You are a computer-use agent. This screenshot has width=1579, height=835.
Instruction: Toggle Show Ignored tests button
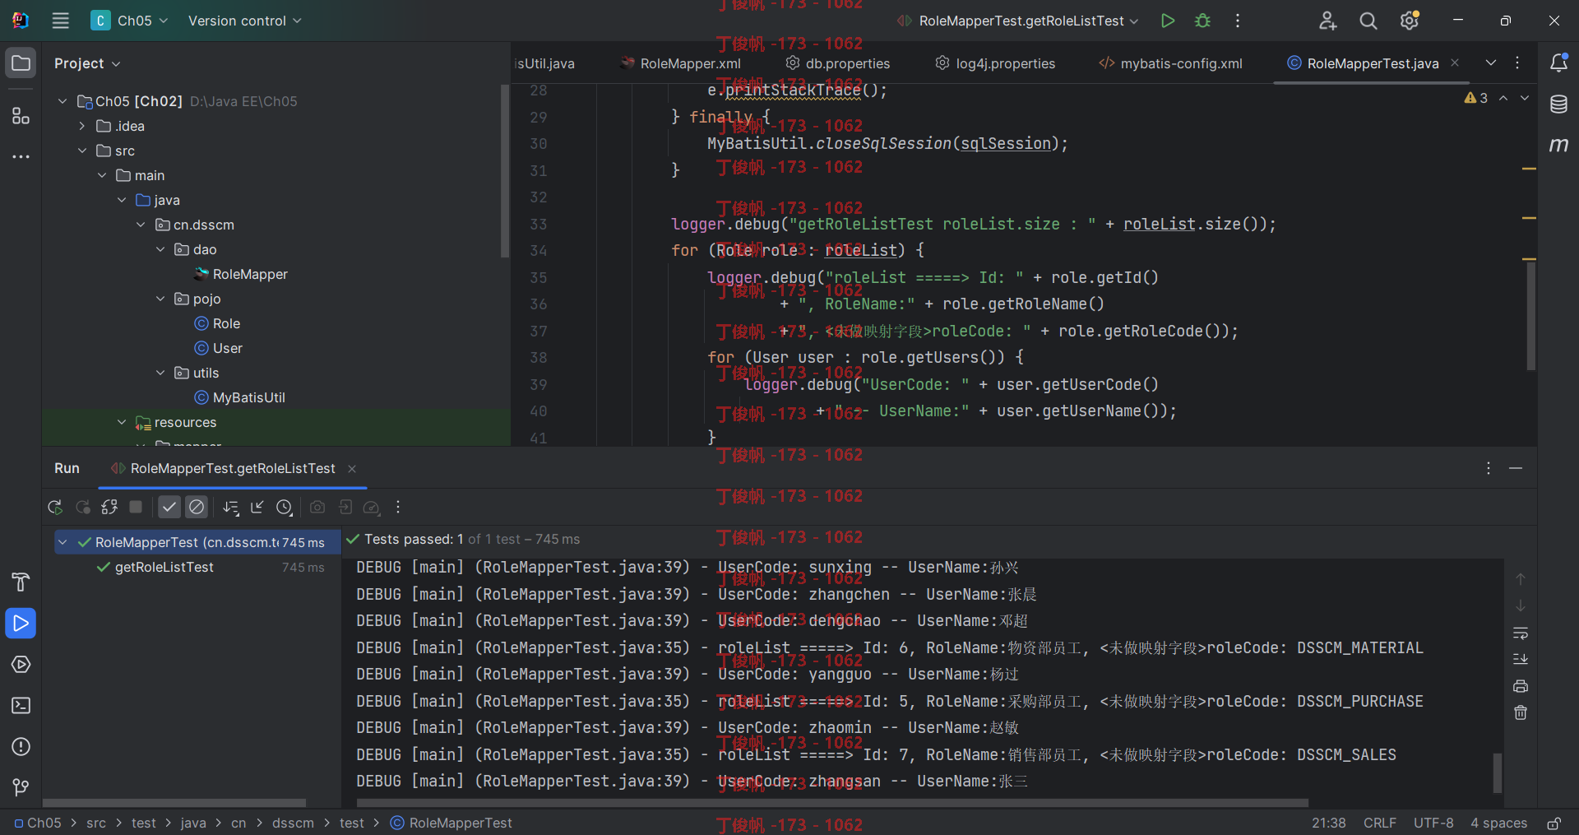(197, 508)
